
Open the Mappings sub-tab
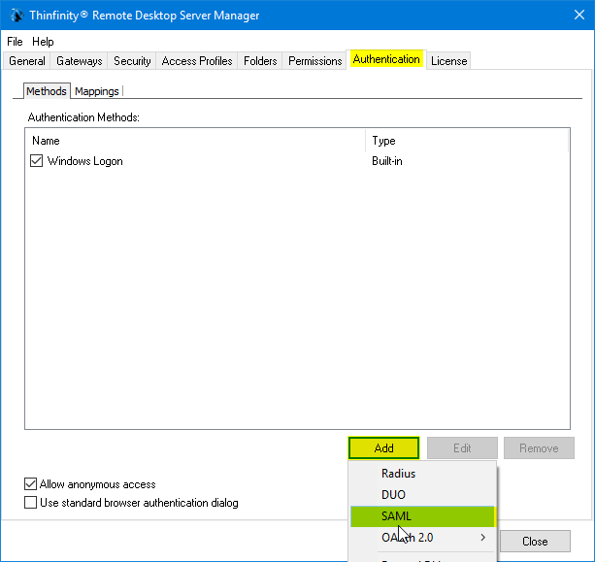(97, 91)
